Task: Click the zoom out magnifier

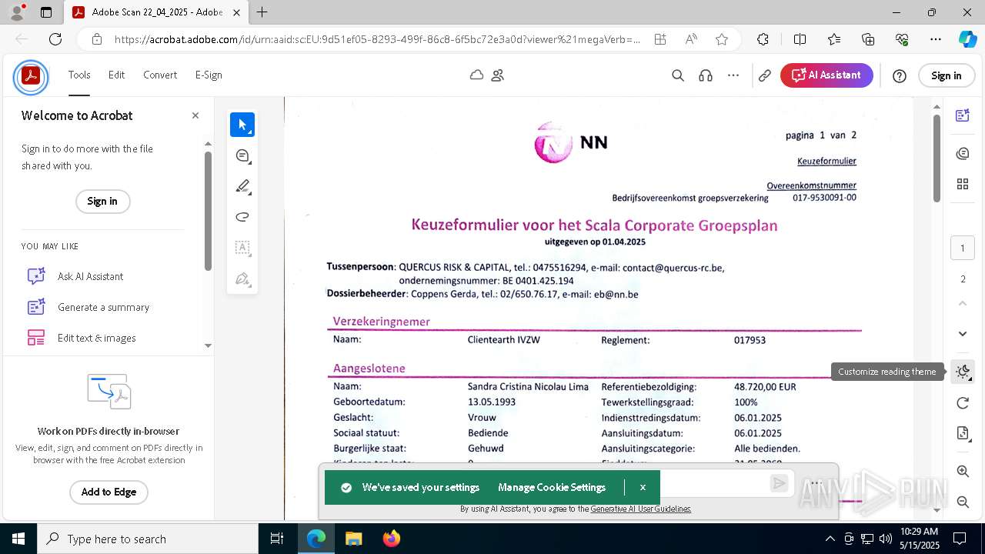Action: pyautogui.click(x=963, y=502)
